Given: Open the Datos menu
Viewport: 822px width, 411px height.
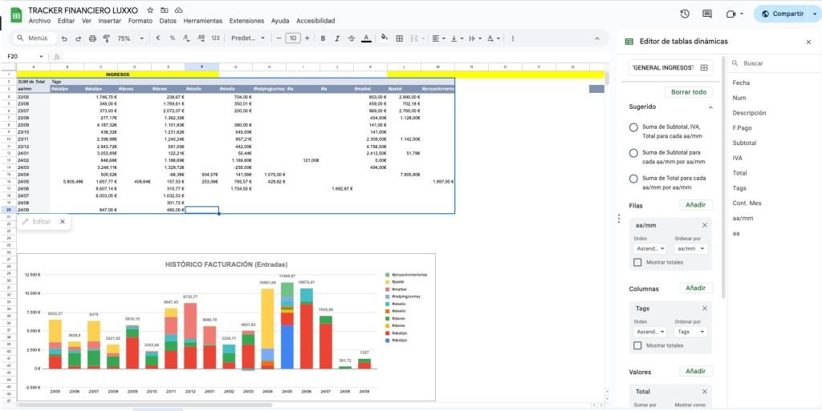Looking at the screenshot, I should (168, 21).
